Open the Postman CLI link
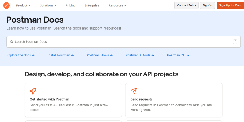The height and width of the screenshot is (122, 244). click(x=178, y=55)
